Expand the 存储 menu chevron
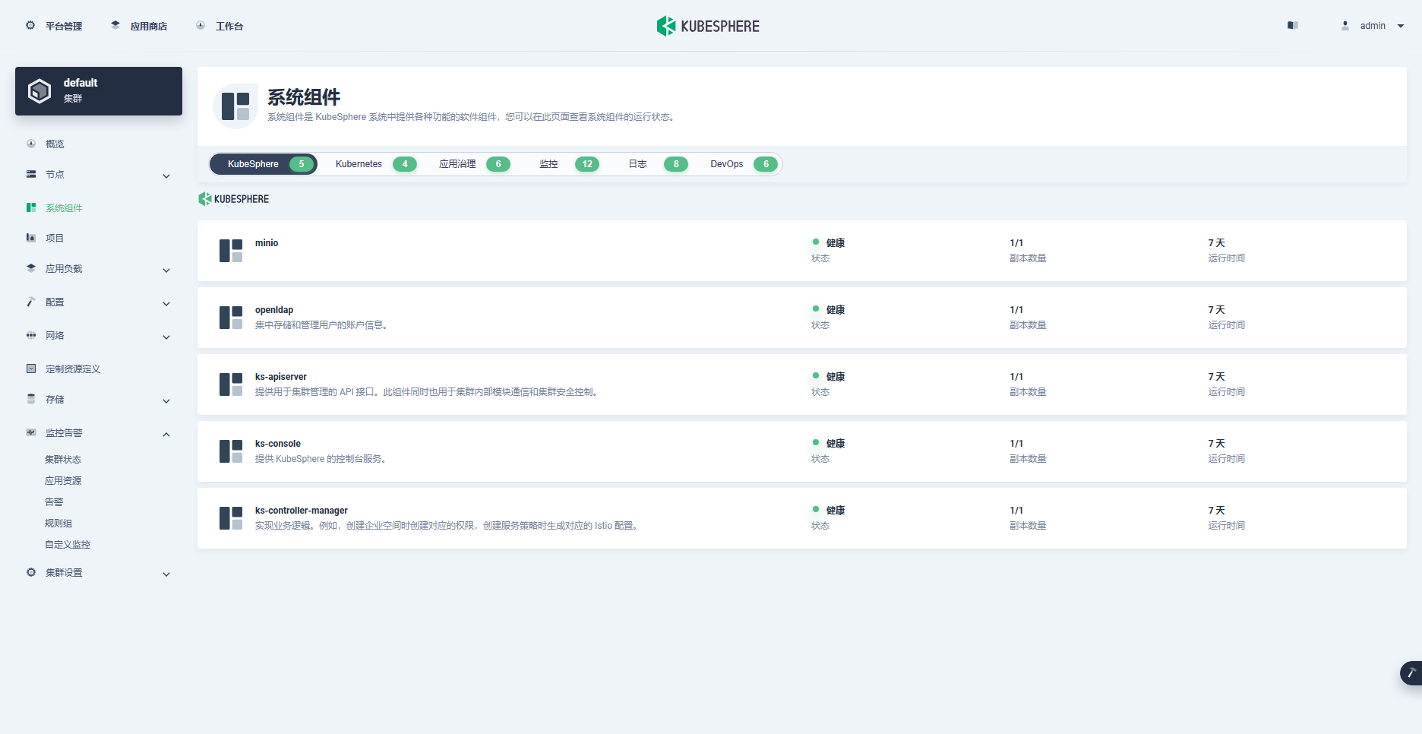The width and height of the screenshot is (1422, 734). [166, 401]
